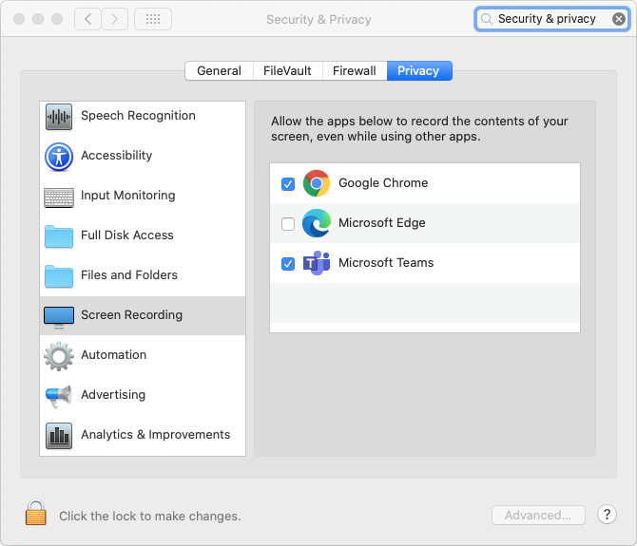Click the Input Monitoring keyboard icon
This screenshot has height=546, width=637.
pos(59,197)
